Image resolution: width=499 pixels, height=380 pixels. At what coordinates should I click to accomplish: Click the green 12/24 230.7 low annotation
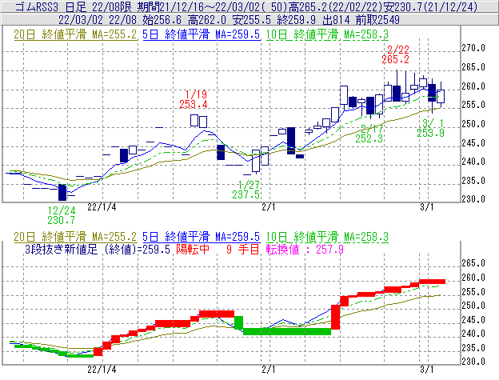click(x=62, y=215)
